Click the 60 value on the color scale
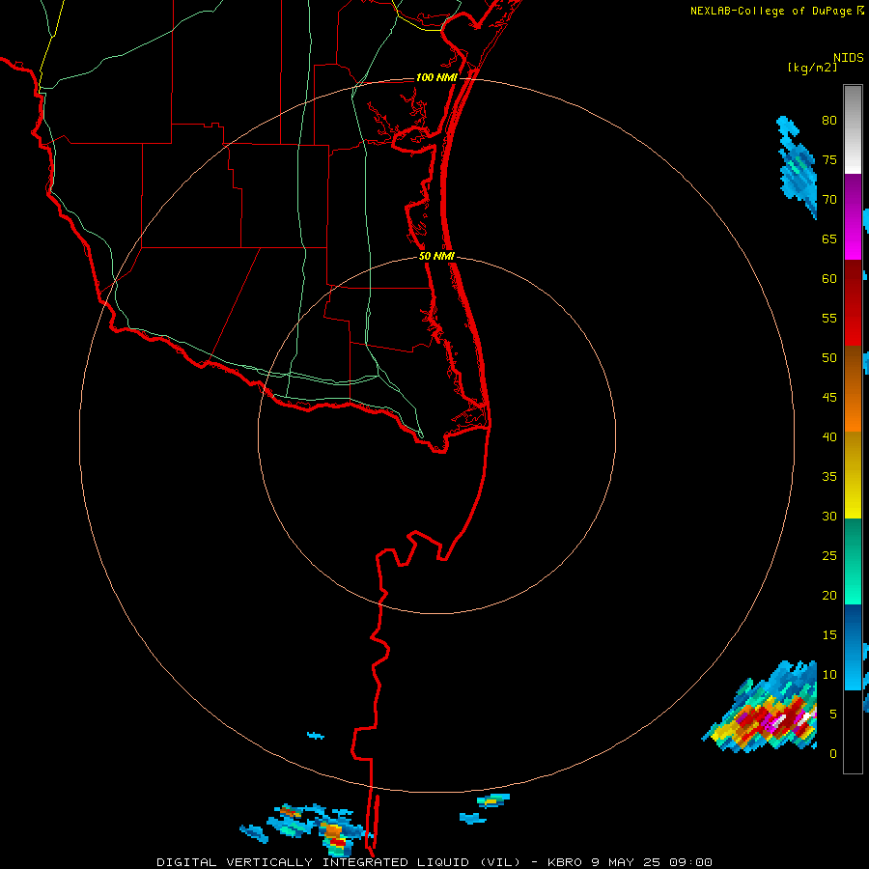This screenshot has width=869, height=869. 829,279
